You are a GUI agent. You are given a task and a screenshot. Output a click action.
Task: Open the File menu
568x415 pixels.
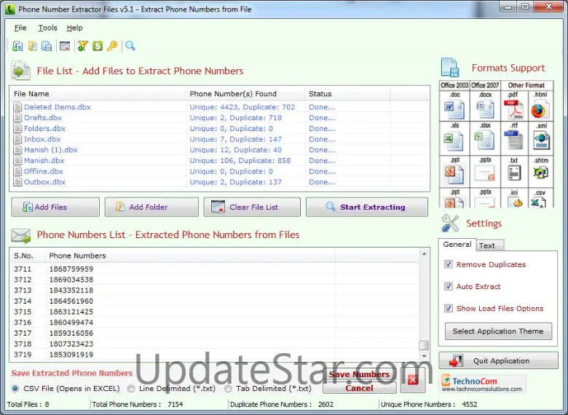coord(20,28)
